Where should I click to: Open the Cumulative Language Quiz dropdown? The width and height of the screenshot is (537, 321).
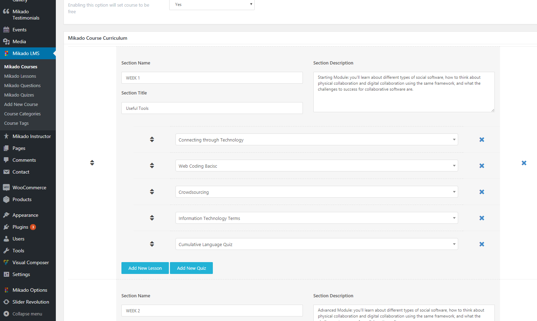(317, 244)
